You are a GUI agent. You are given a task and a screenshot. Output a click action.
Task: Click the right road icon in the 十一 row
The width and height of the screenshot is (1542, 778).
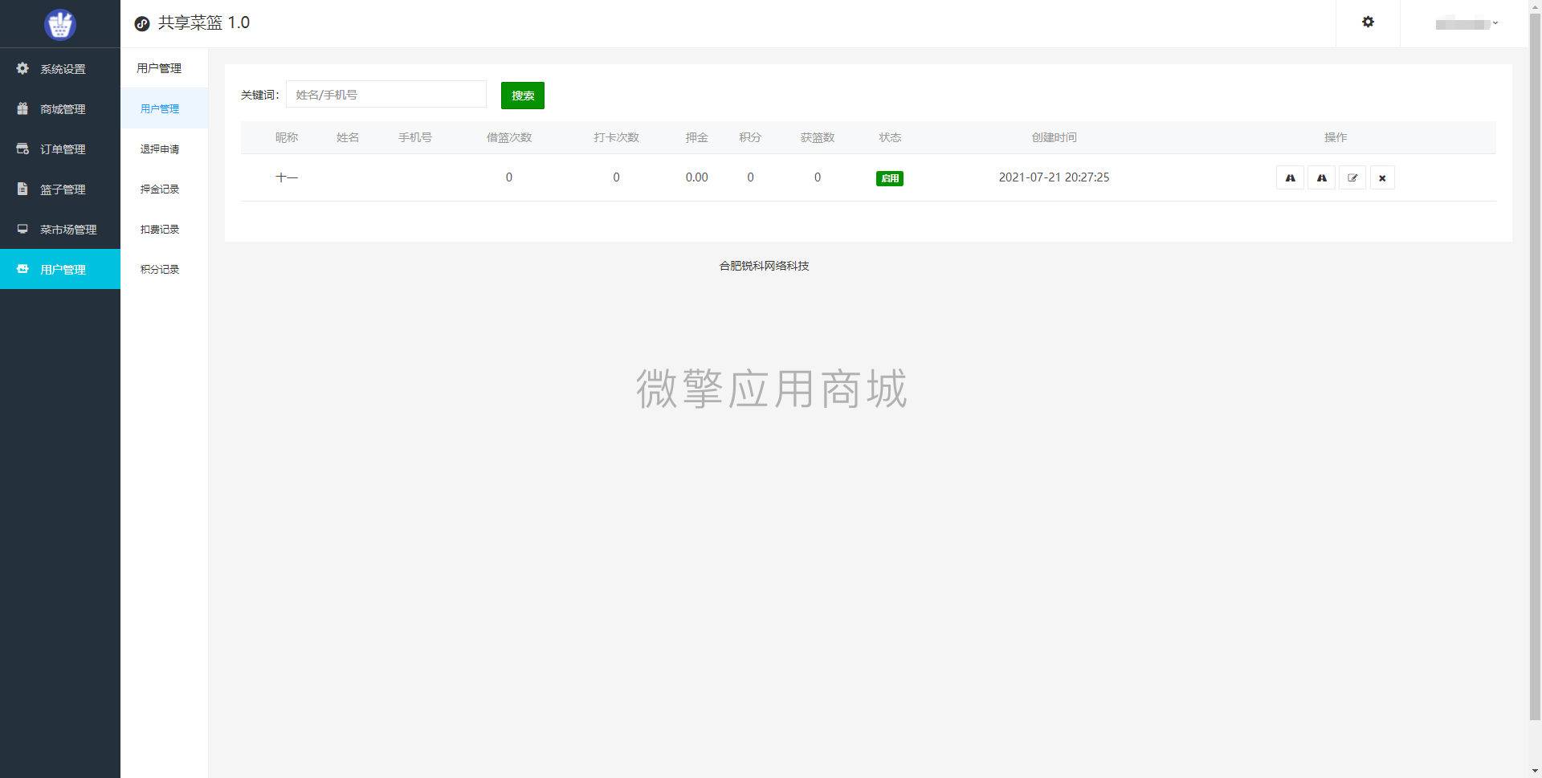(x=1321, y=177)
